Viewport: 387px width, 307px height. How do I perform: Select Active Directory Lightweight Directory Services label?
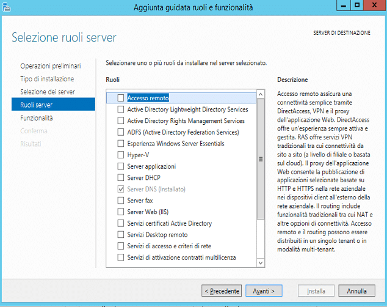point(187,109)
